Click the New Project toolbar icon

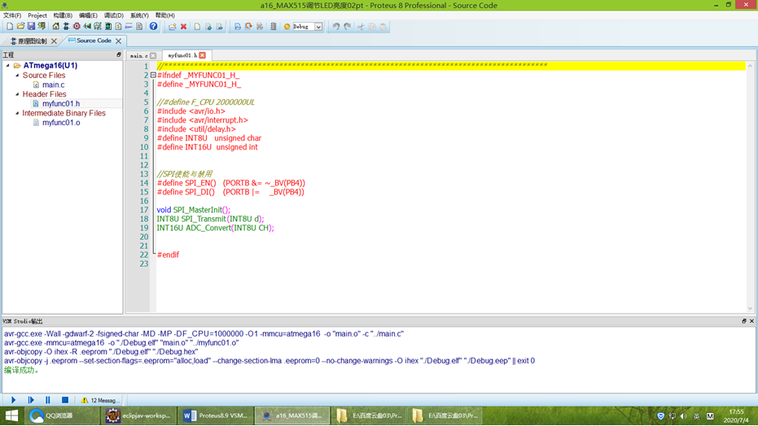click(x=10, y=27)
